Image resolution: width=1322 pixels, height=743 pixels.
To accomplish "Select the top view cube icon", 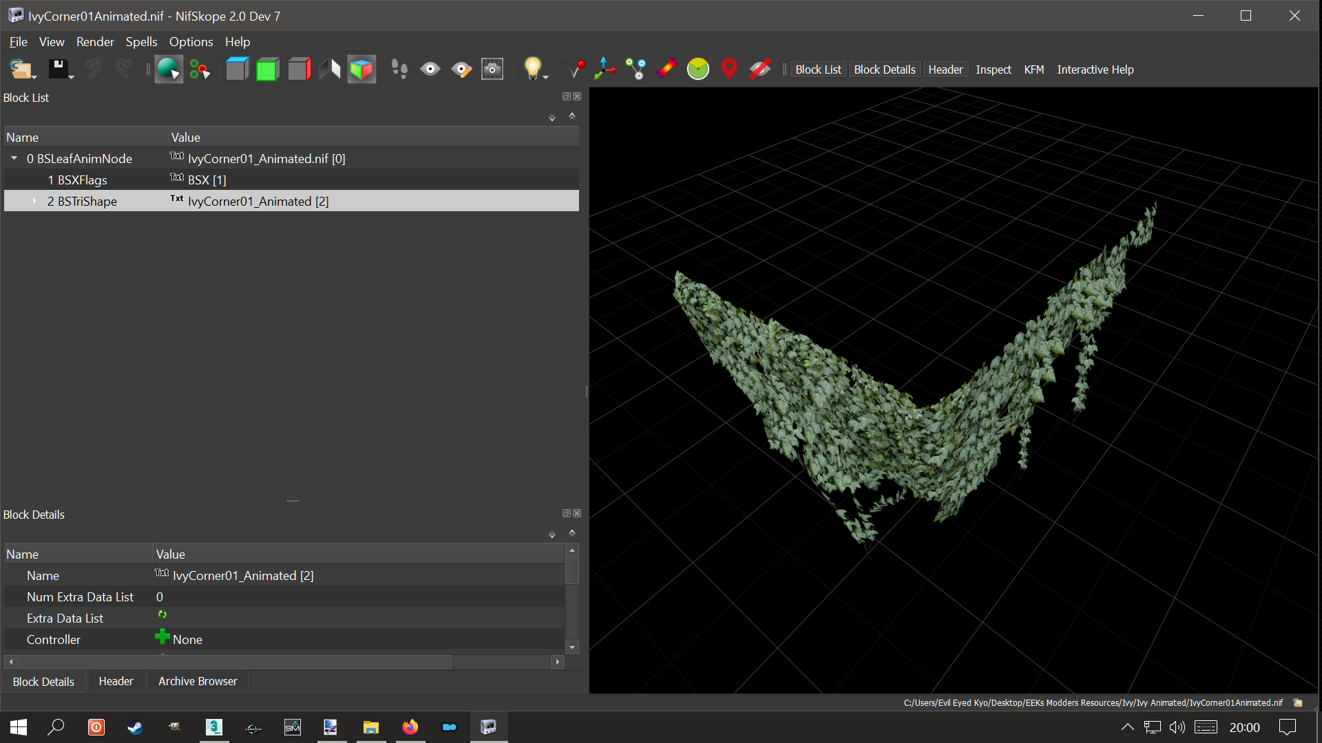I will 237,69.
